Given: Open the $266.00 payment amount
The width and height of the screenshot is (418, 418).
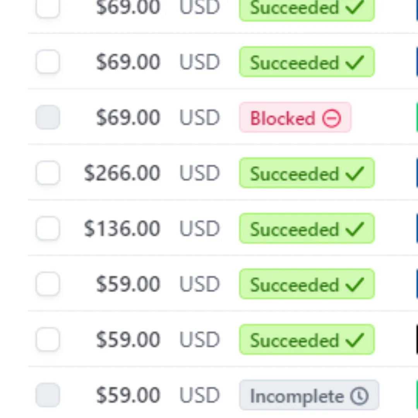Looking at the screenshot, I should pyautogui.click(x=122, y=173).
